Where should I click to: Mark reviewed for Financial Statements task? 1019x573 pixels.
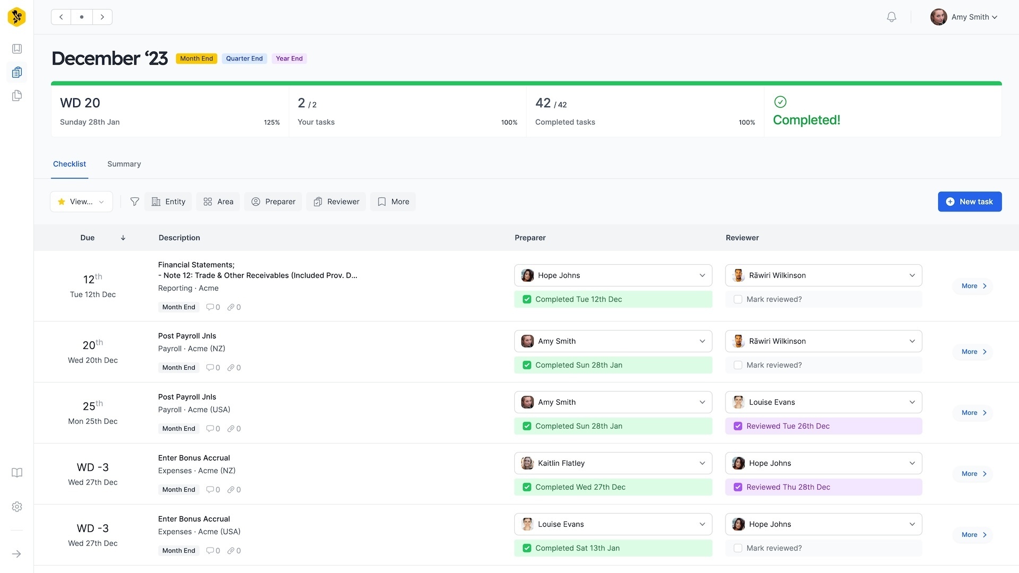[x=738, y=299]
